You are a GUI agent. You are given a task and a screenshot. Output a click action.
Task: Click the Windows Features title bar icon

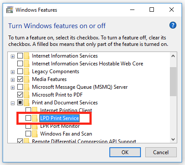[x=10, y=10]
